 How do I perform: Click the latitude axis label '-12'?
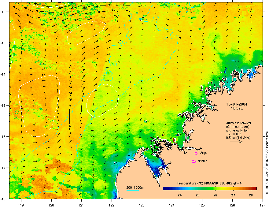(x=3, y=12)
